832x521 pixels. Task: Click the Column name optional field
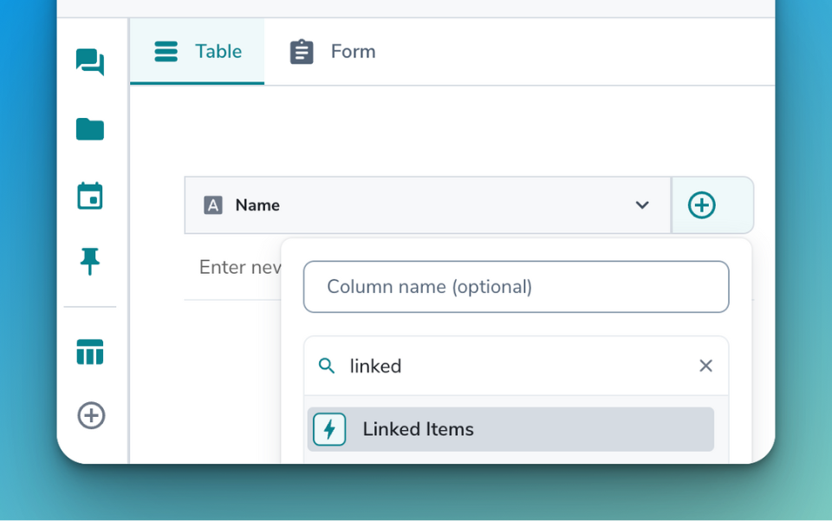click(516, 286)
